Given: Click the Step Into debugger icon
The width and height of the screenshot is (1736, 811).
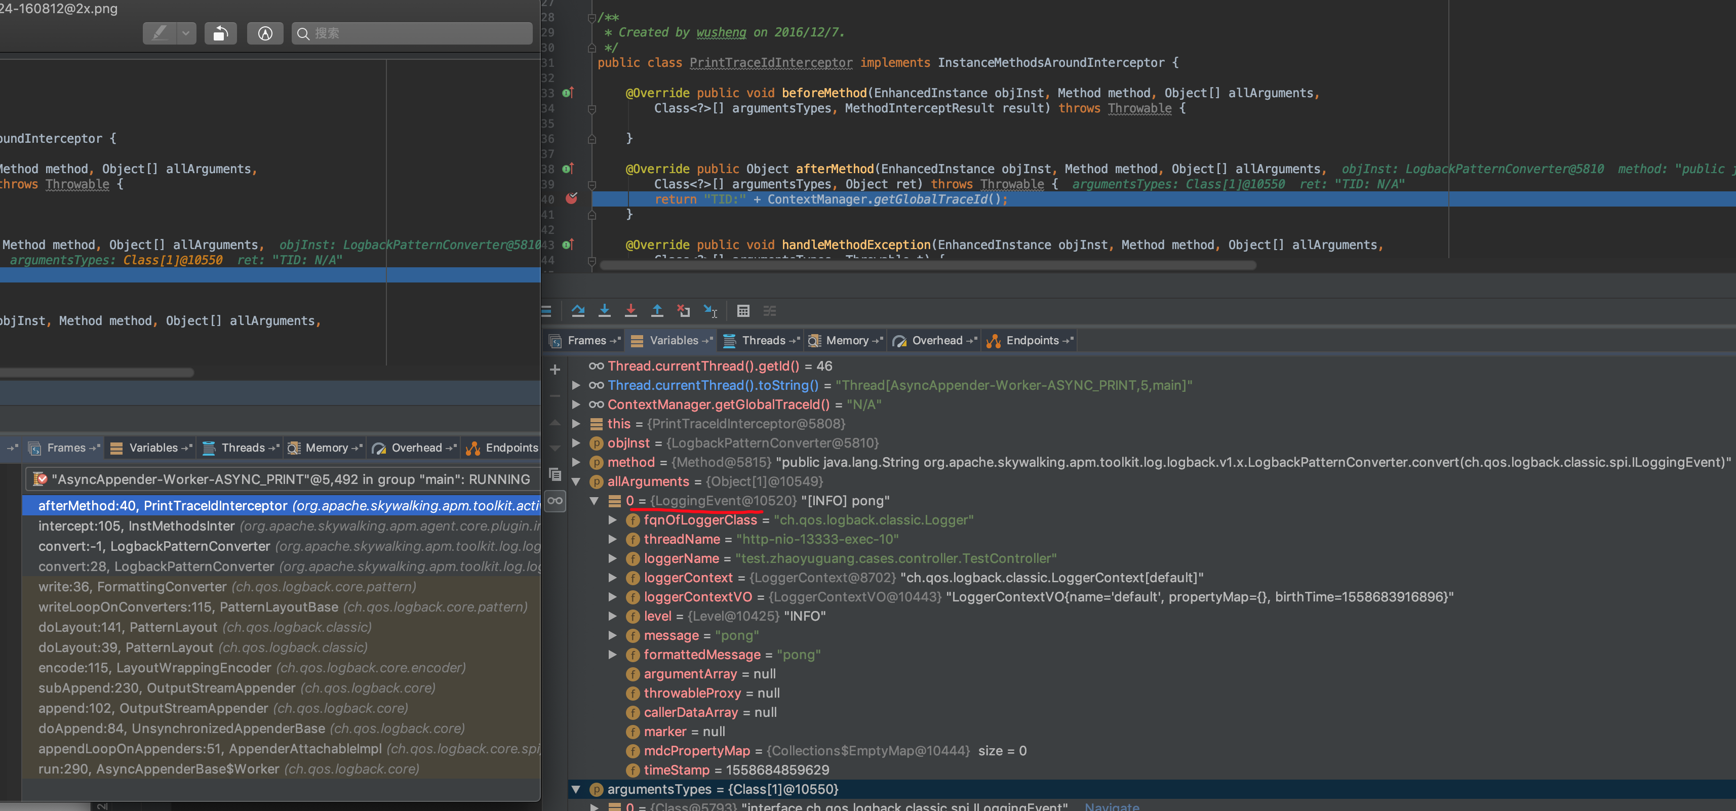Looking at the screenshot, I should (x=605, y=310).
